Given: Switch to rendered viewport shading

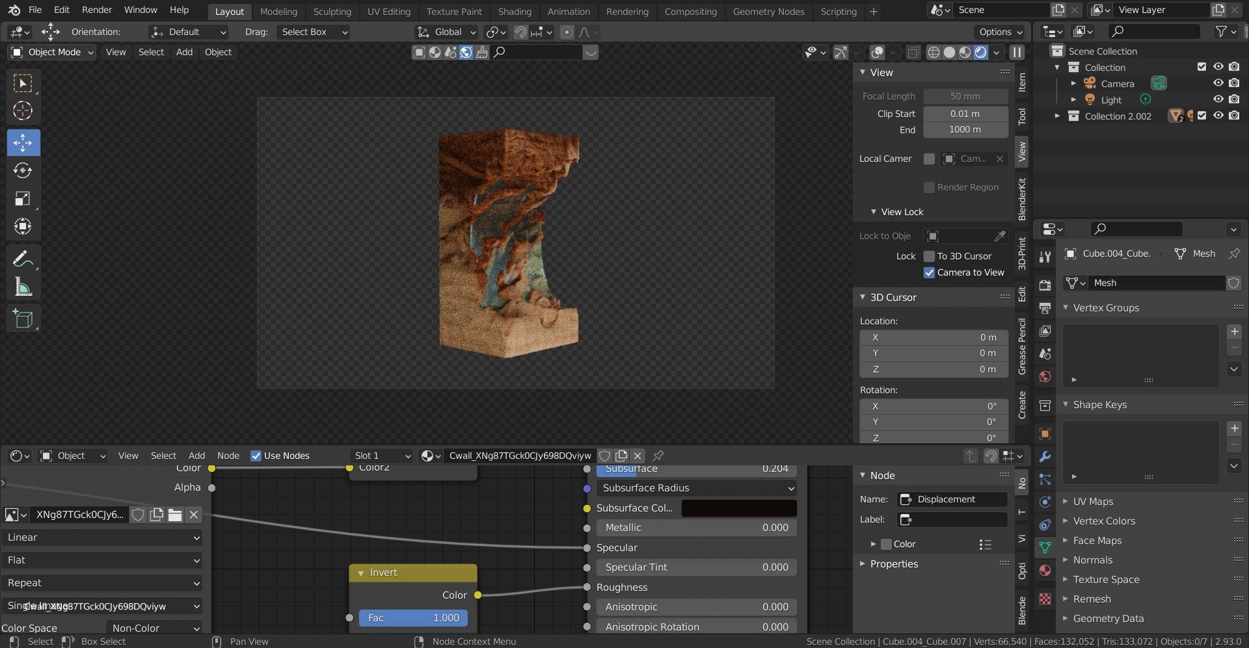Looking at the screenshot, I should coord(981,52).
